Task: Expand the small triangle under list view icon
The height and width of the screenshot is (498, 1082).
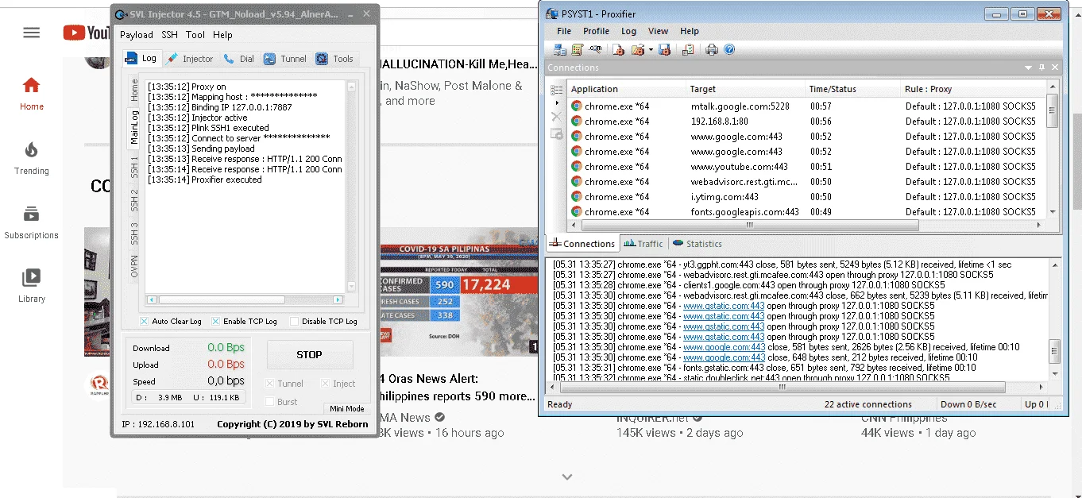Action: click(x=555, y=103)
